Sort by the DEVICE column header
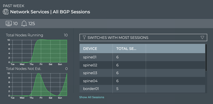 pyautogui.click(x=90, y=49)
